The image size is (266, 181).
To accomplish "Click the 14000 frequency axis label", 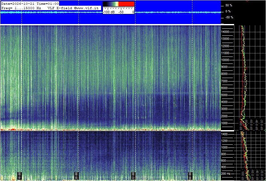I will (x=225, y=32).
